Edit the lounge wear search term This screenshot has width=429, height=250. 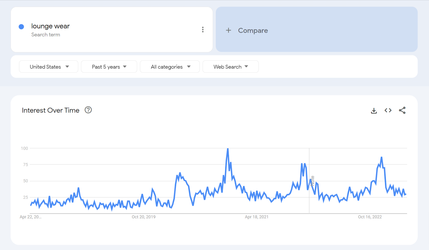(50, 26)
